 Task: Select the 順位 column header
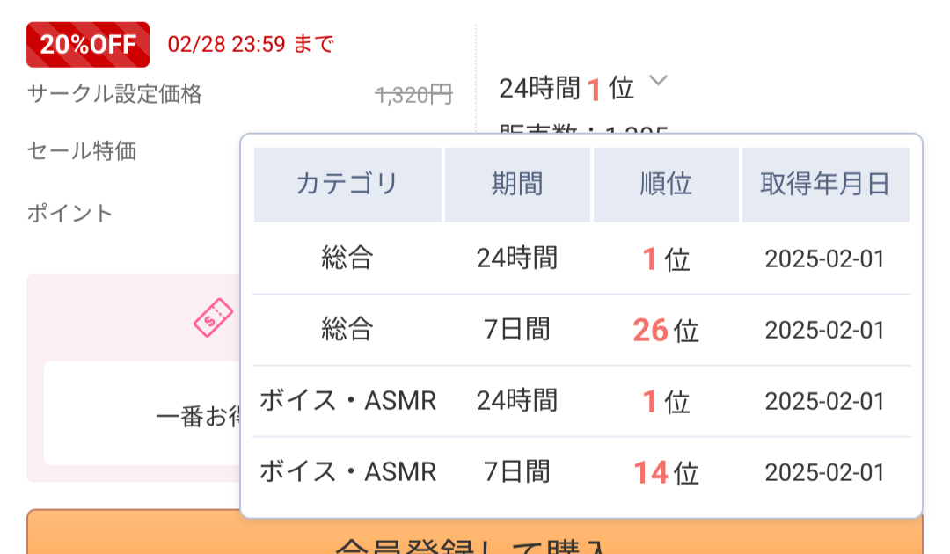coord(666,185)
